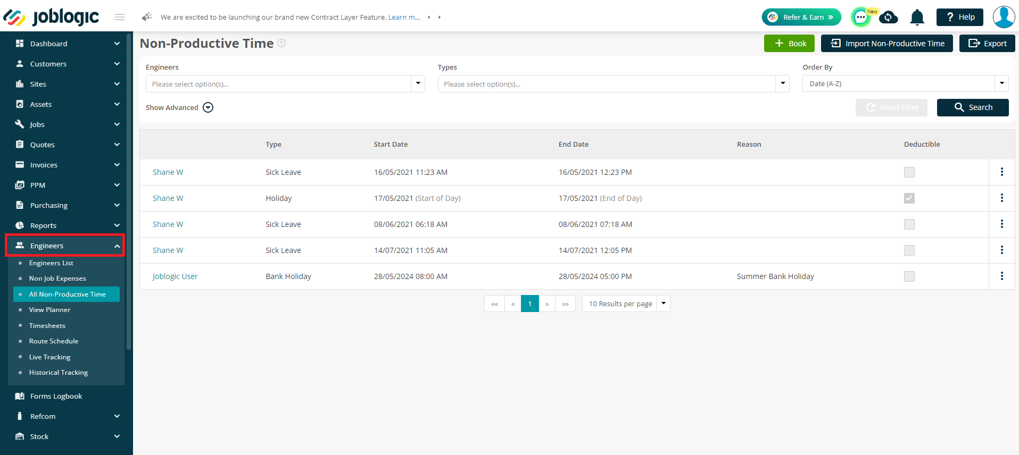Viewport: 1019px width, 455px height.
Task: Toggle Deductible checkbox for Bank Holiday row
Action: [909, 276]
